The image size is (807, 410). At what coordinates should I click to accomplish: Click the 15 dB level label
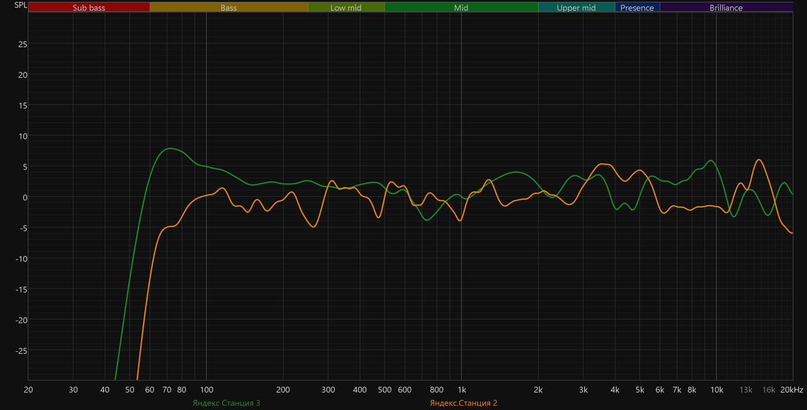coord(23,105)
